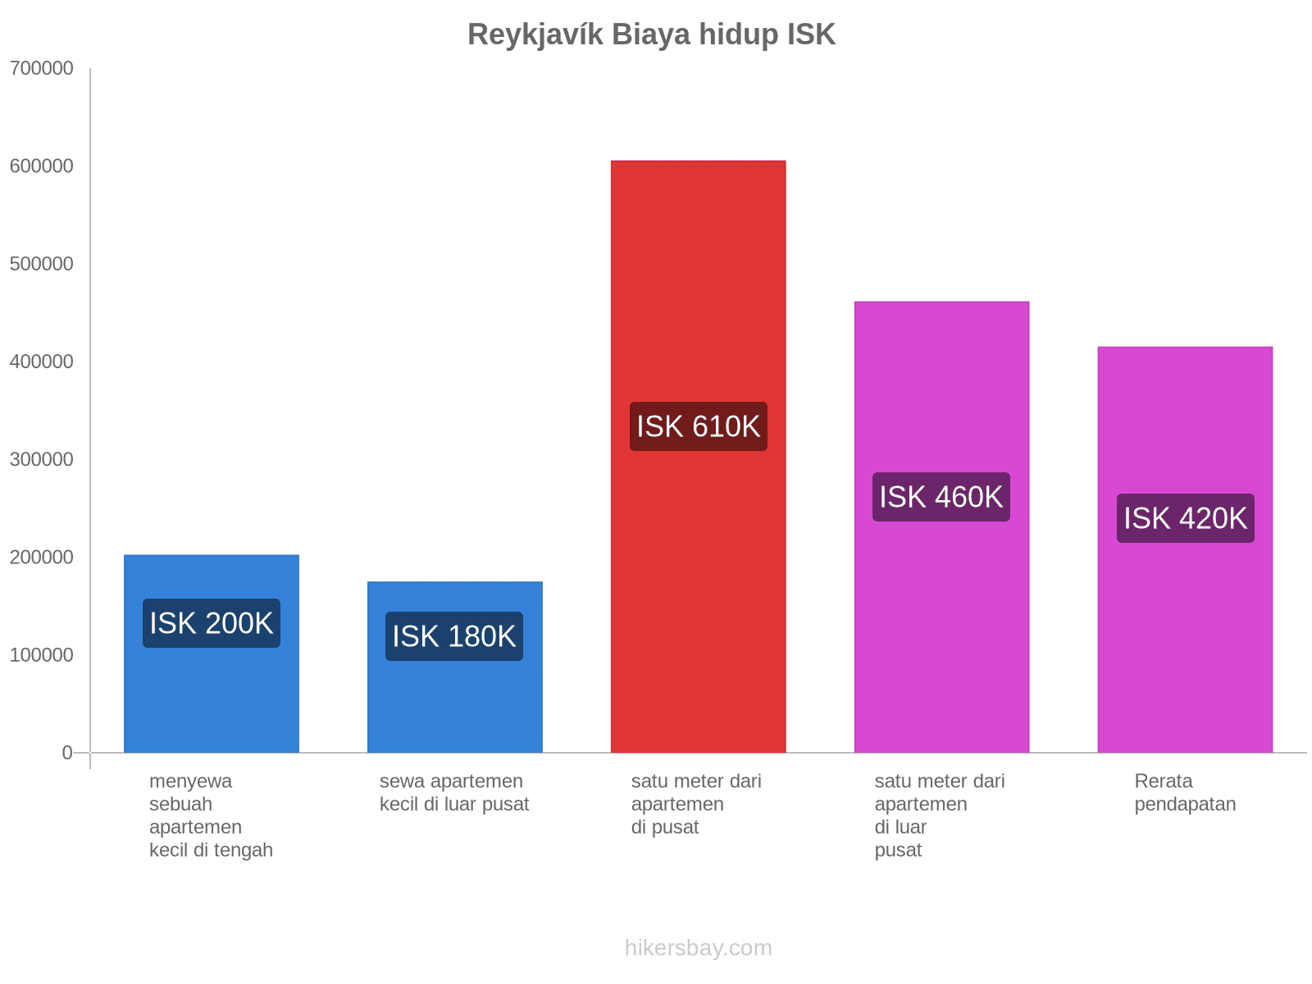Click the 400000 y-axis tick value
This screenshot has width=1312, height=984.
(x=42, y=362)
